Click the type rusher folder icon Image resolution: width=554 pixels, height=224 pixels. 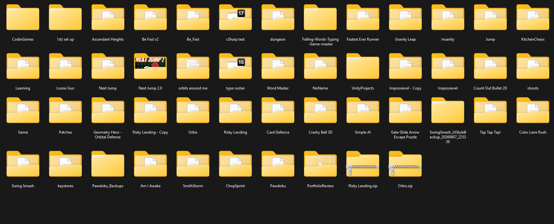point(235,66)
